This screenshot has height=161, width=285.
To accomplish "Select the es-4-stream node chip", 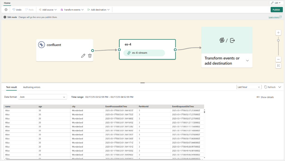I will pos(144,53).
